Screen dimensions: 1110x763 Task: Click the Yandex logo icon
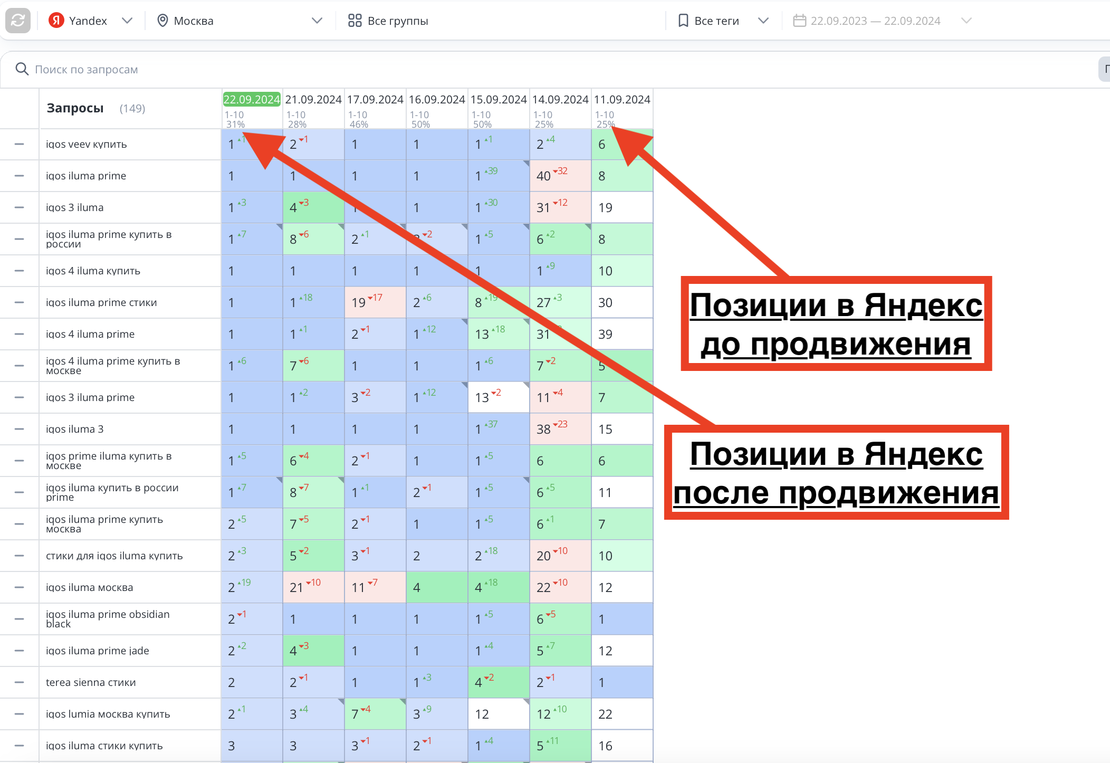[x=56, y=21]
